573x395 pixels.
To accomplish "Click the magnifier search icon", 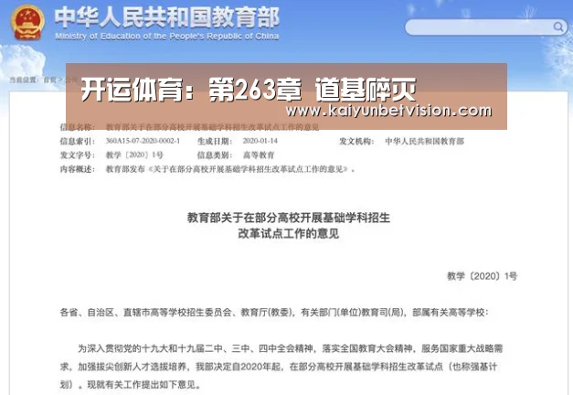I will pyautogui.click(x=558, y=27).
